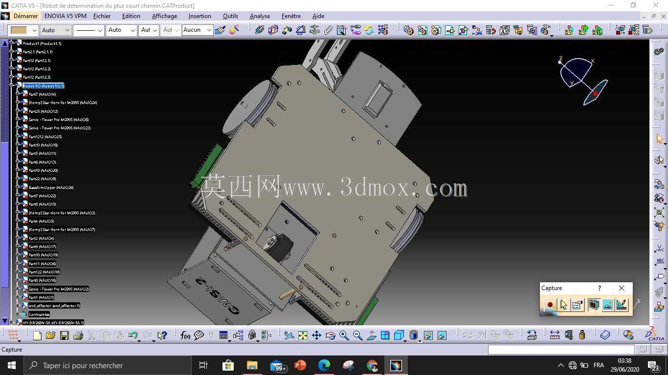Expand the Part2.1 (Part2.1.1) tree node
The height and width of the screenshot is (375, 668).
point(12,51)
